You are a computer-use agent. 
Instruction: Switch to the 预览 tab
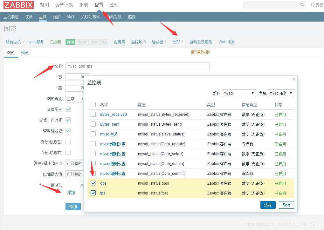(x=24, y=53)
